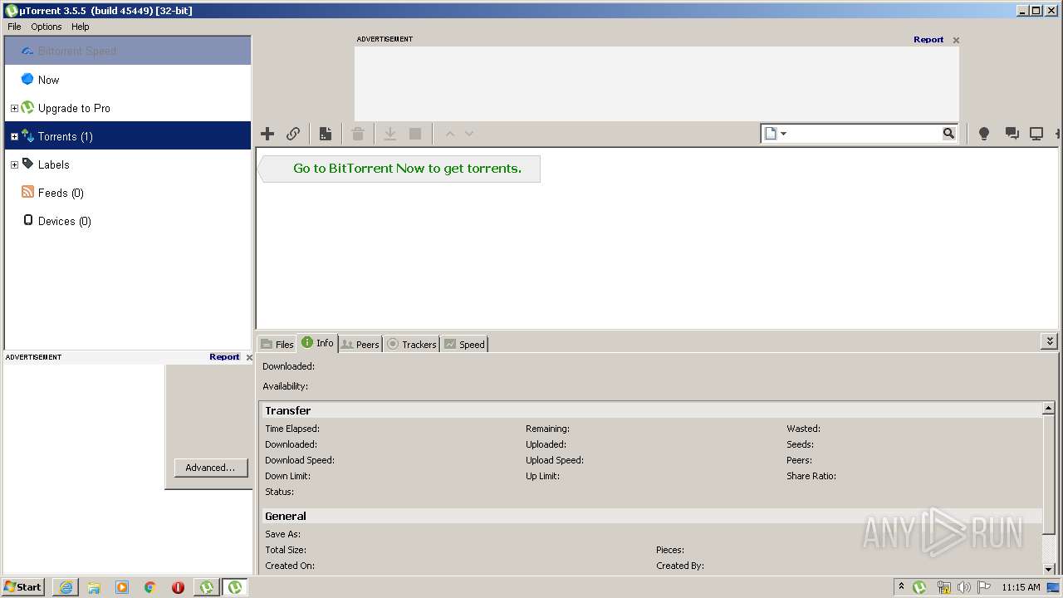Image resolution: width=1063 pixels, height=598 pixels.
Task: Click the Advanced... button
Action: [x=210, y=468]
